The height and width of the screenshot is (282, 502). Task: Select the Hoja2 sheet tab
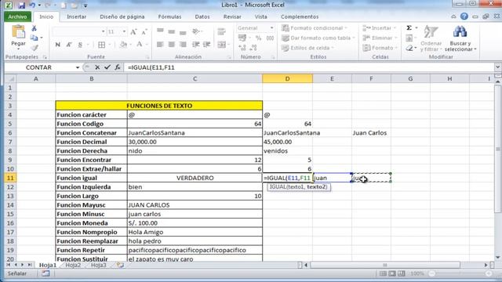click(x=73, y=265)
